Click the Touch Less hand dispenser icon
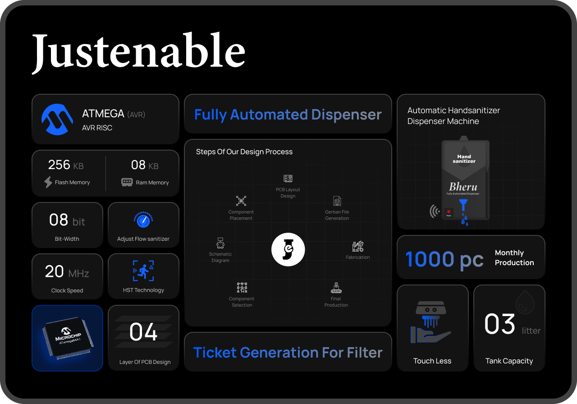577x404 pixels. 431,322
